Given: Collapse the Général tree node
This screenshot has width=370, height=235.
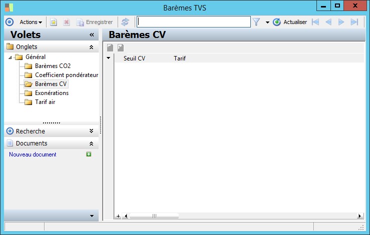Looking at the screenshot, I should point(10,57).
